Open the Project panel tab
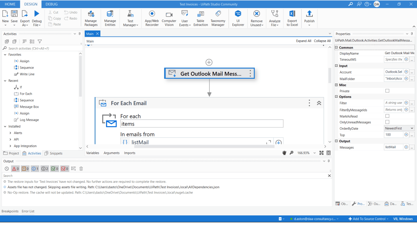This screenshot has height=235, width=417. point(11,153)
